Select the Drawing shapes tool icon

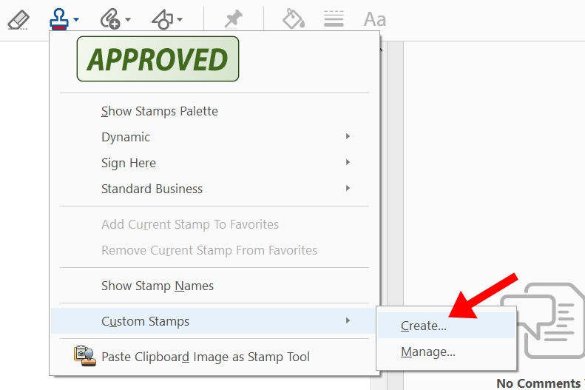(x=162, y=19)
